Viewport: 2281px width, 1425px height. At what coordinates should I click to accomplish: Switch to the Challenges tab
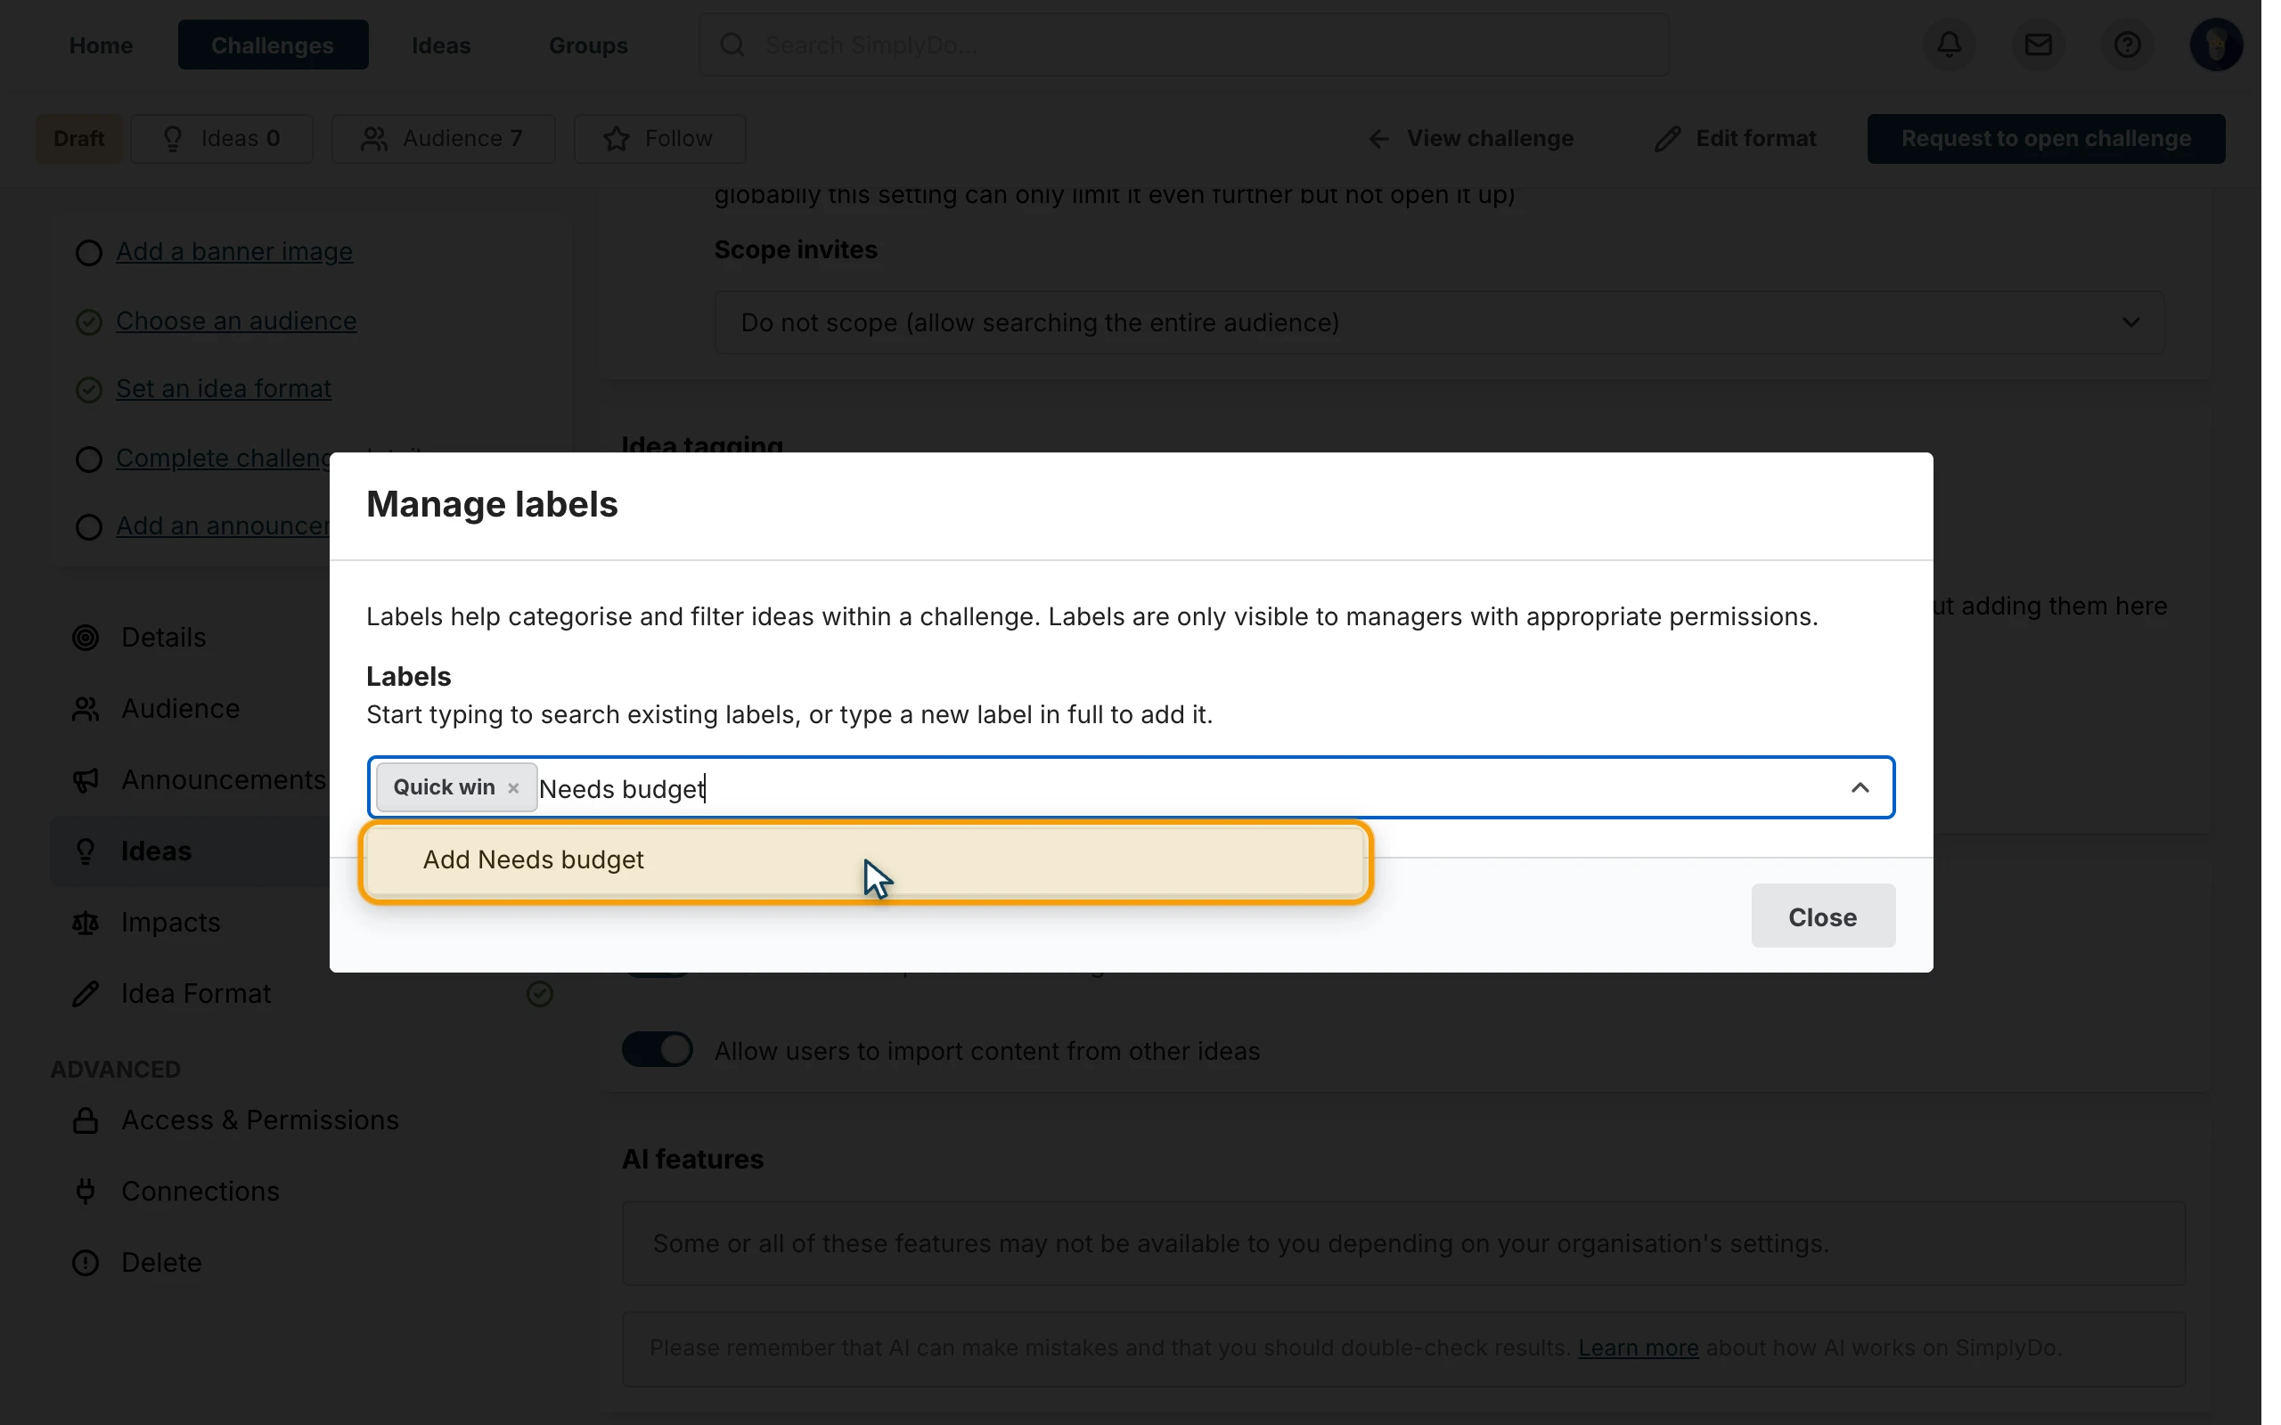point(273,45)
